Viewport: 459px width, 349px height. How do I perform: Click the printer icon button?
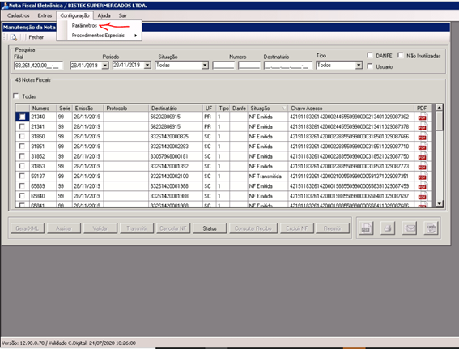(388, 228)
